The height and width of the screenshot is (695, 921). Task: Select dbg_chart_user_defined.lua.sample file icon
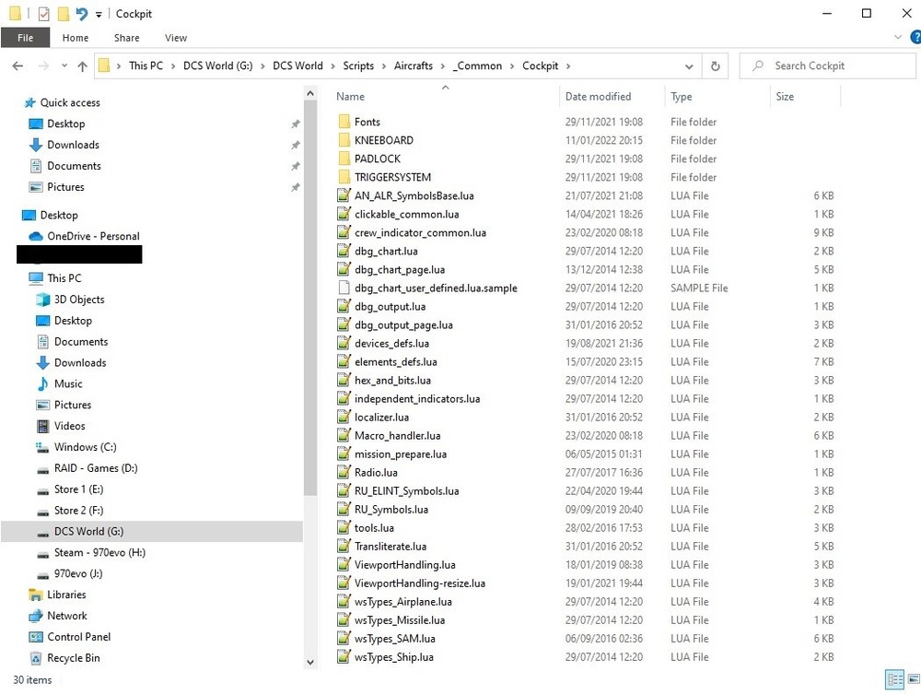344,289
